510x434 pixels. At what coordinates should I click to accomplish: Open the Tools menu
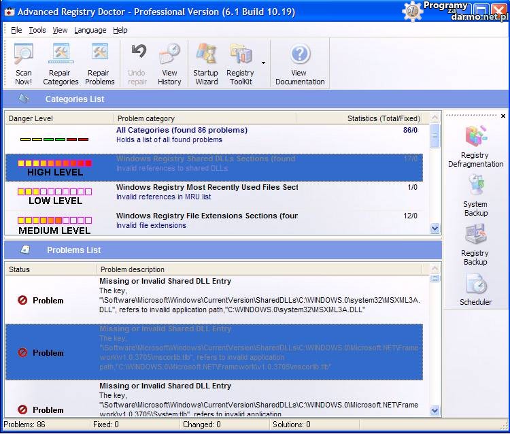(x=37, y=30)
